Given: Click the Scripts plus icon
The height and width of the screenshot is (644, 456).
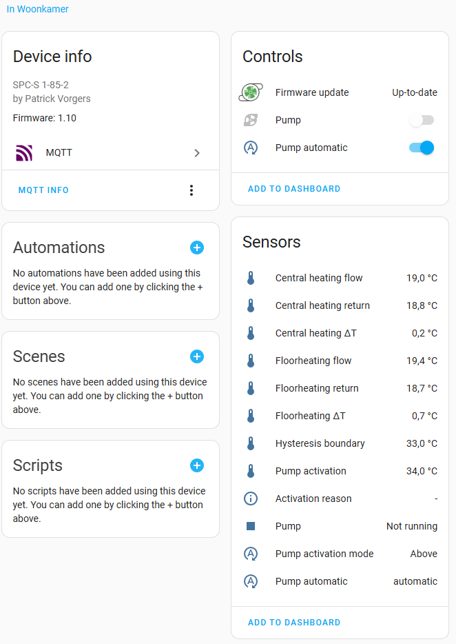Looking at the screenshot, I should coord(197,465).
